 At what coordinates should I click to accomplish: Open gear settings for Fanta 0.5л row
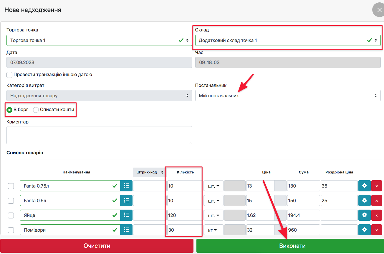pos(364,200)
